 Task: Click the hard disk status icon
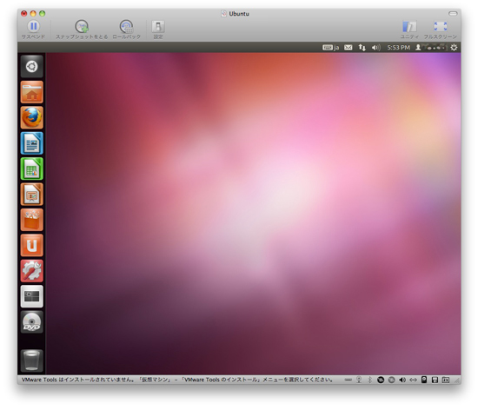(424, 380)
